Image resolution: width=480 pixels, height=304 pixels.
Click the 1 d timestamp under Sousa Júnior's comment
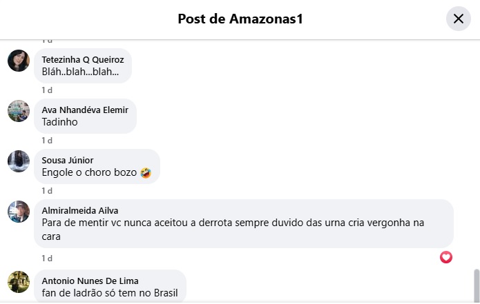point(47,191)
